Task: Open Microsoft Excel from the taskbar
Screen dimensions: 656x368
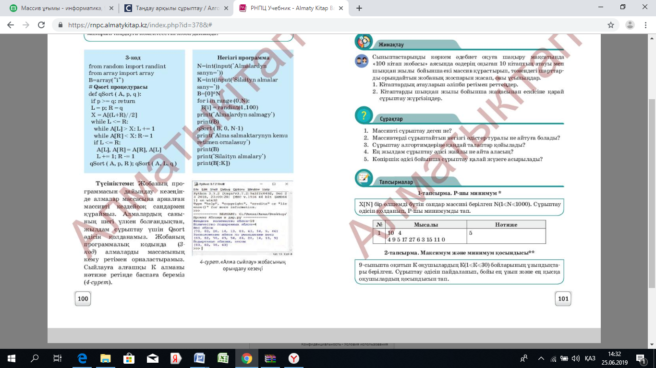Action: [x=223, y=358]
